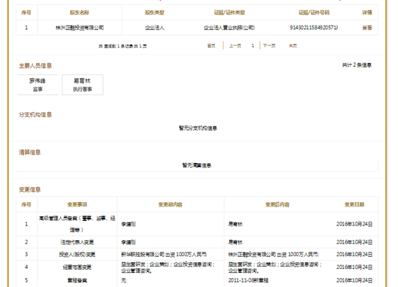Click the 变更后内容 column header
Image resolution: width=398 pixels, height=287 pixels.
277,204
